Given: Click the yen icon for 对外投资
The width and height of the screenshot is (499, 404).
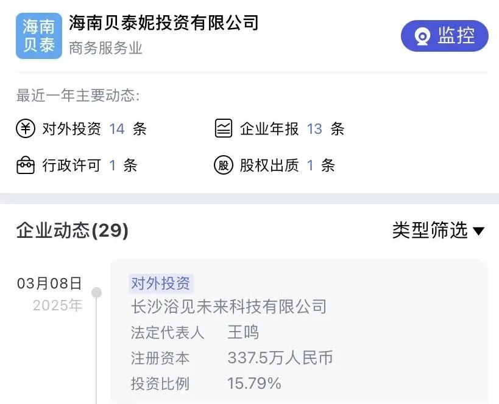Looking at the screenshot, I should click(26, 128).
